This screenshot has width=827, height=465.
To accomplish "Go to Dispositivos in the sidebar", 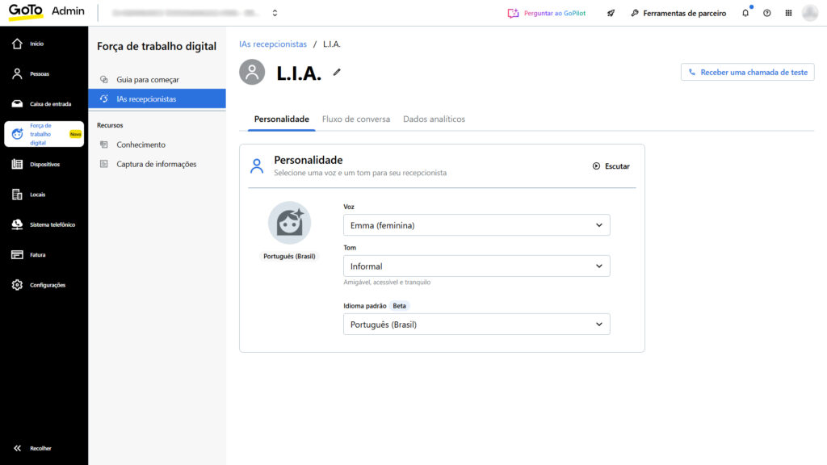I will click(44, 164).
